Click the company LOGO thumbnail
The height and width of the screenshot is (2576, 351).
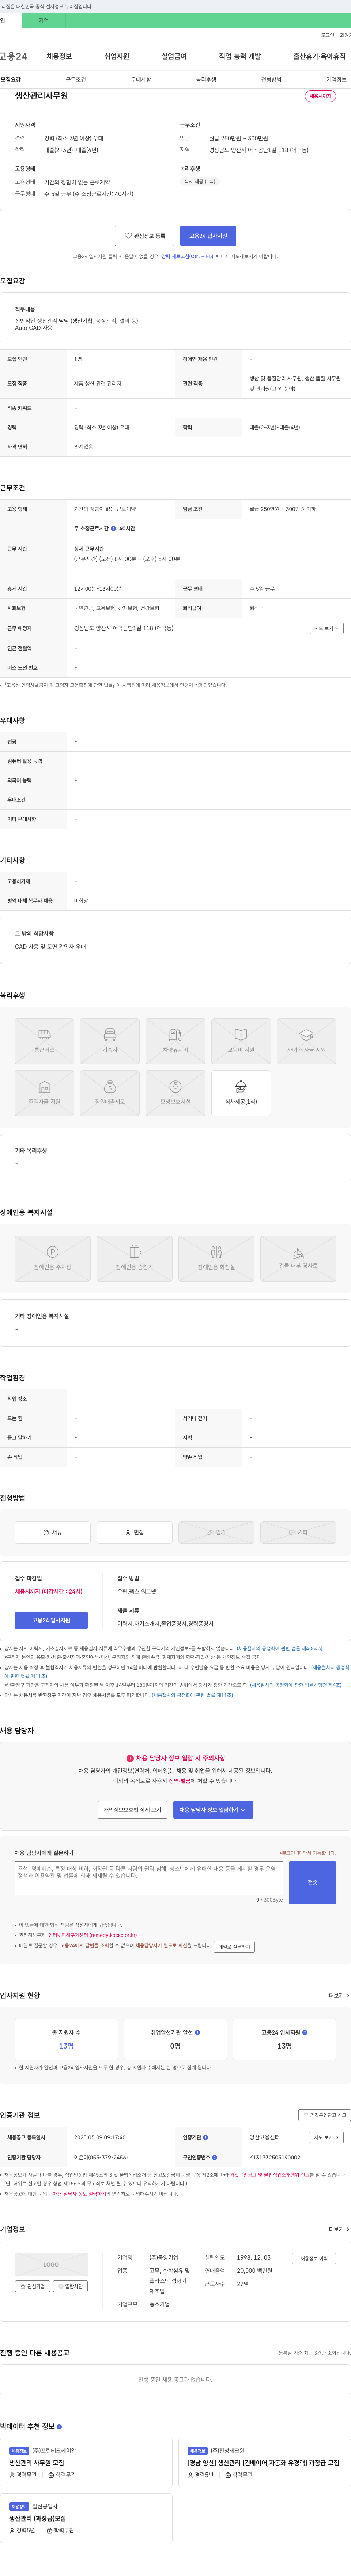[51, 2264]
